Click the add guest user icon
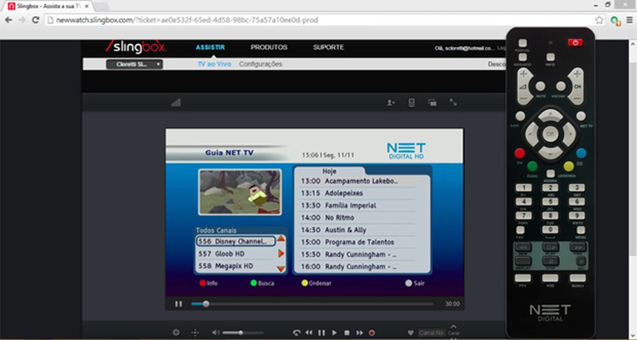Viewport: 637px width, 340px height. tap(390, 103)
